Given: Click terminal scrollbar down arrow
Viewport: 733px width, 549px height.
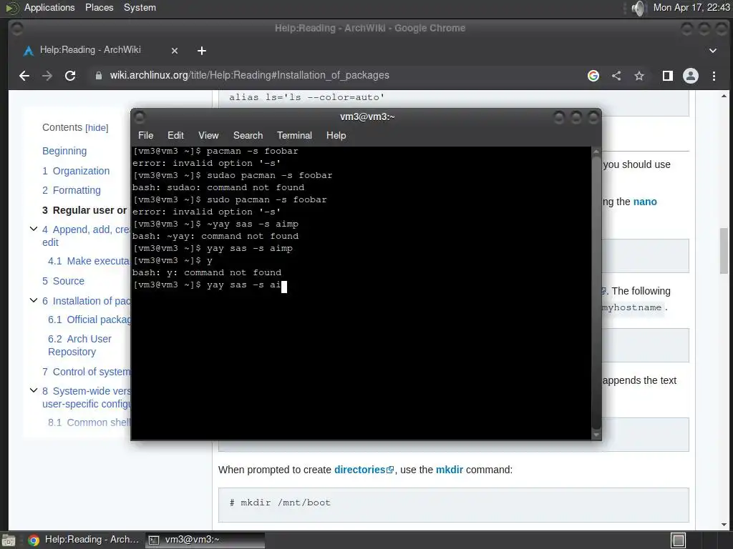Looking at the screenshot, I should (x=596, y=435).
